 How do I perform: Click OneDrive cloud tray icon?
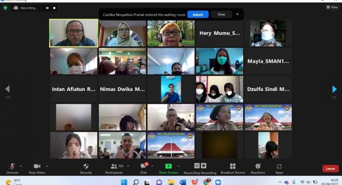tap(286, 182)
